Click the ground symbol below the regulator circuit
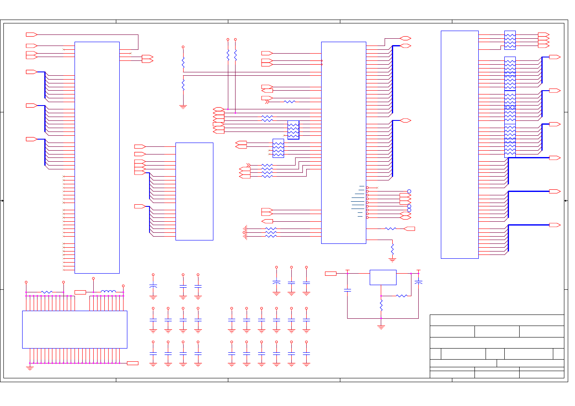This screenshot has width=575, height=406. click(381, 327)
